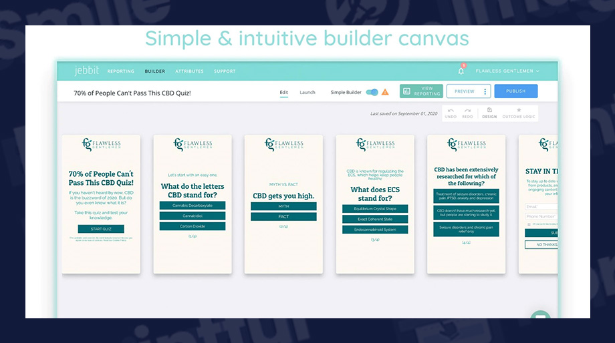Click the Undo arrow icon
Viewport: 615px width, 343px height.
coord(451,110)
